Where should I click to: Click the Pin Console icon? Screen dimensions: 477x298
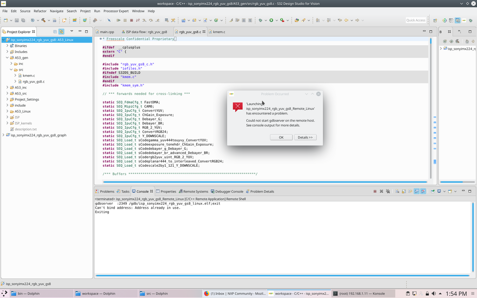(x=433, y=192)
